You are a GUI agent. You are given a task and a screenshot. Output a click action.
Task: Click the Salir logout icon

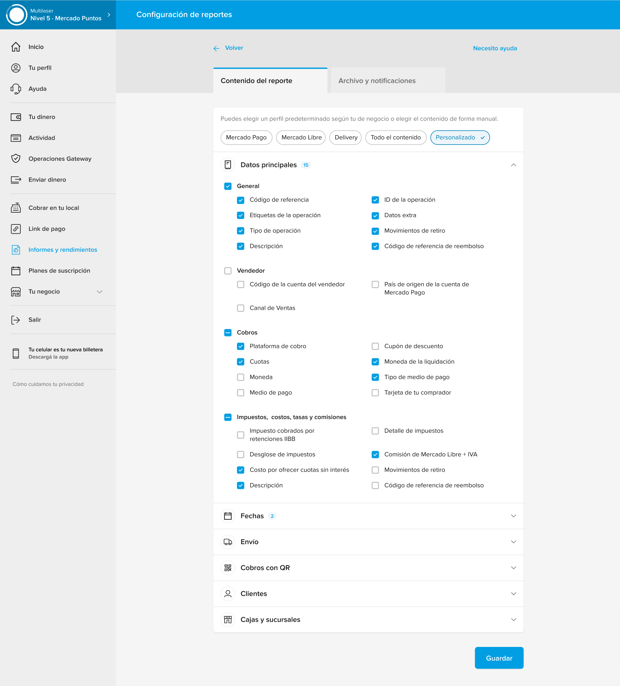pyautogui.click(x=16, y=320)
